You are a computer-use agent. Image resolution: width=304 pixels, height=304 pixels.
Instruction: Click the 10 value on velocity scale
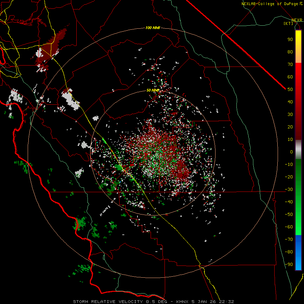290,140
